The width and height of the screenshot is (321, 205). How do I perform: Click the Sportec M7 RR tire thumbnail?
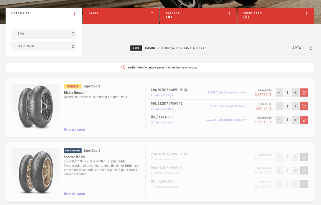[35, 171]
